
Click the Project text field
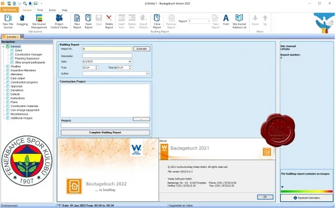pyautogui.click(x=106, y=125)
